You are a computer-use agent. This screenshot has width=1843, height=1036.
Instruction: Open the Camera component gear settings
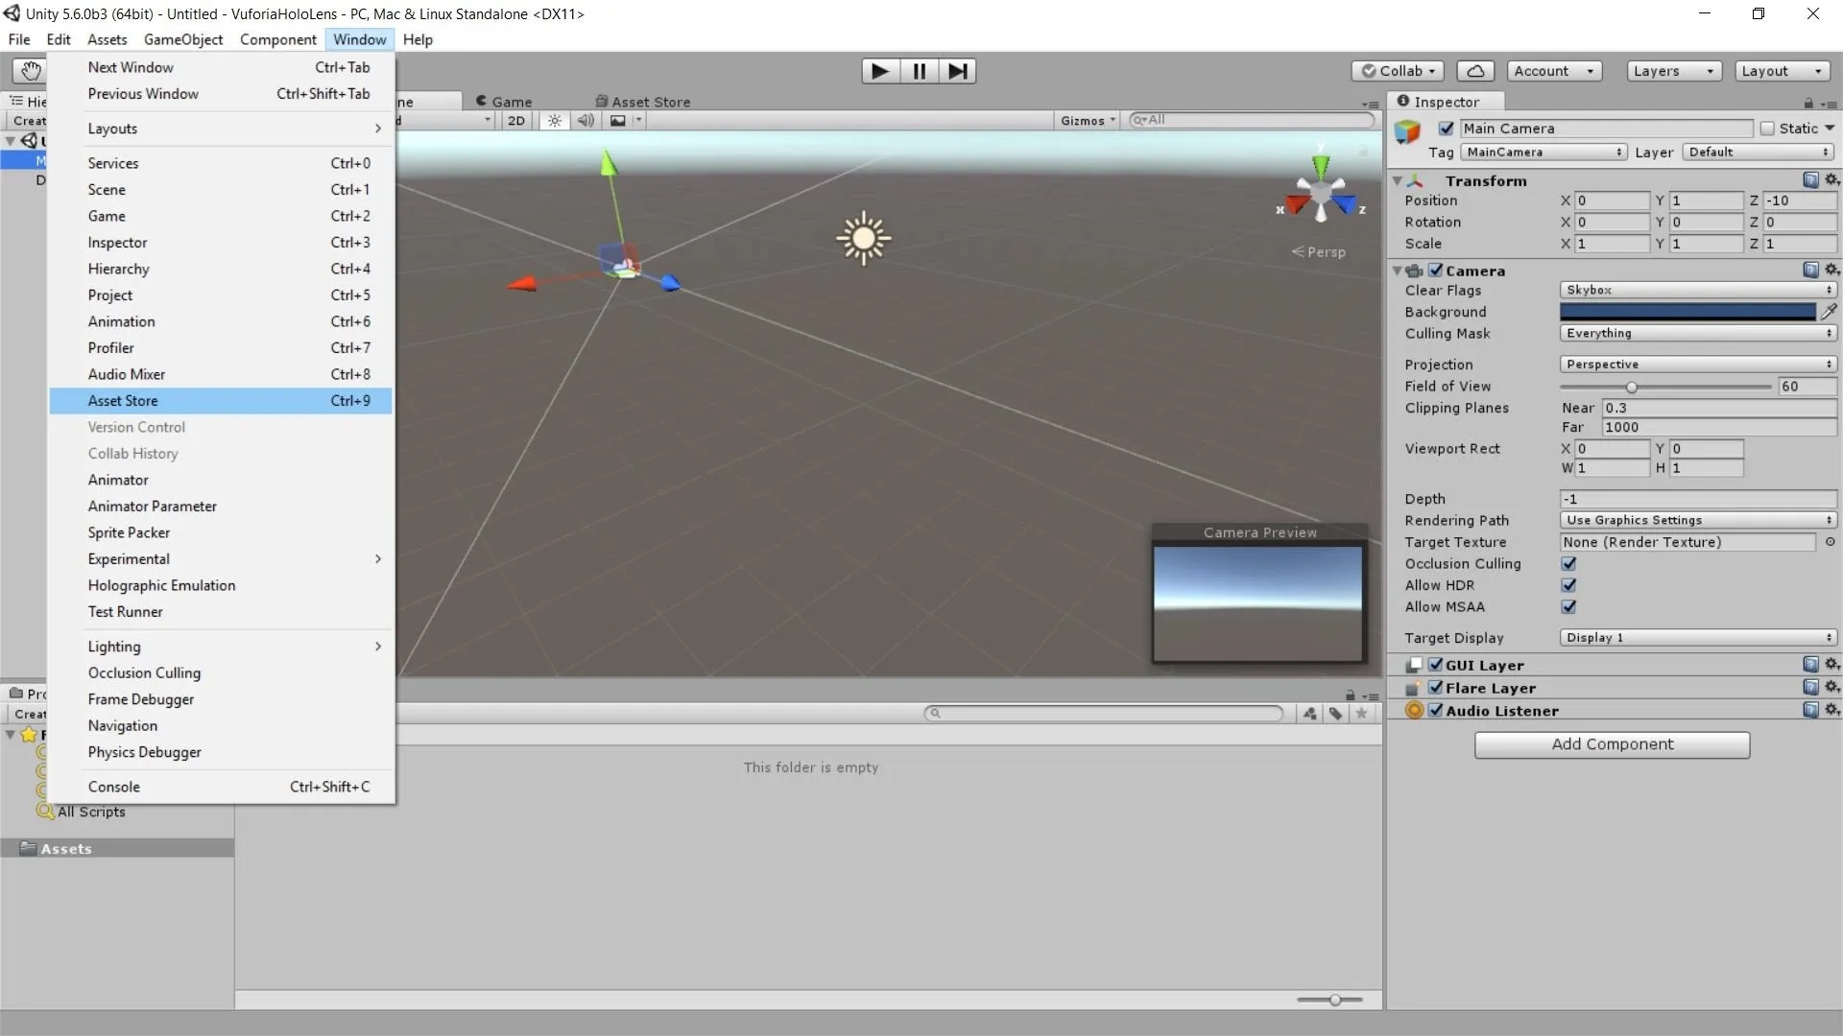[x=1831, y=271]
